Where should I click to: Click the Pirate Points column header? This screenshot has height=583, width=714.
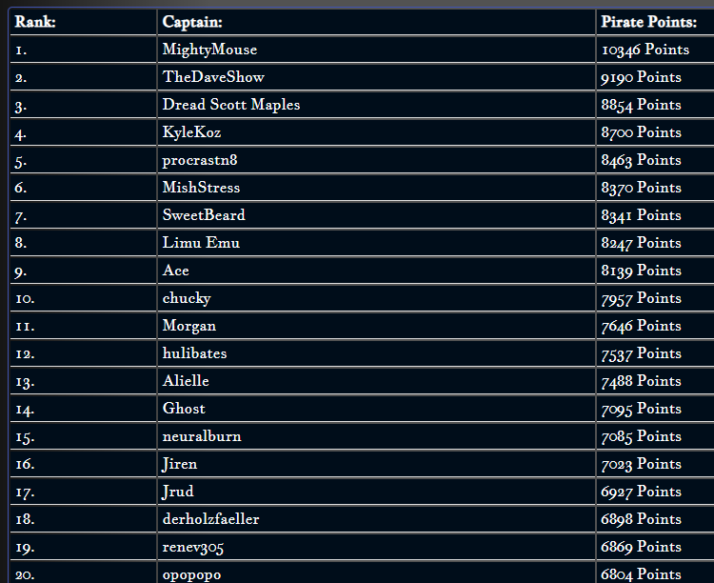(648, 22)
